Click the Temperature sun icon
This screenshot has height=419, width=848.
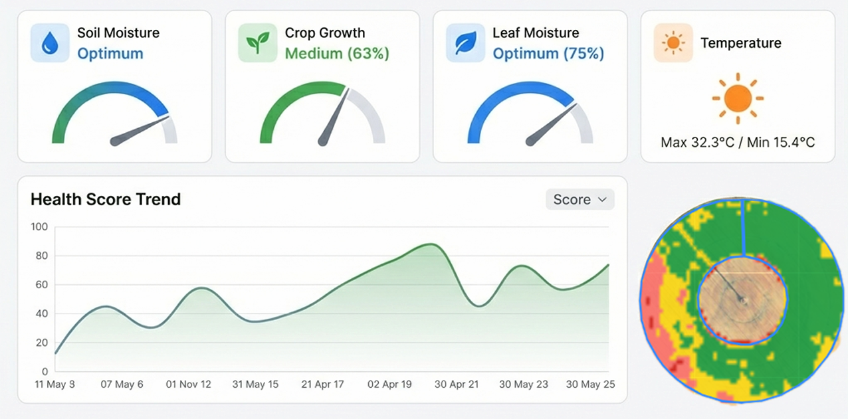coord(672,43)
